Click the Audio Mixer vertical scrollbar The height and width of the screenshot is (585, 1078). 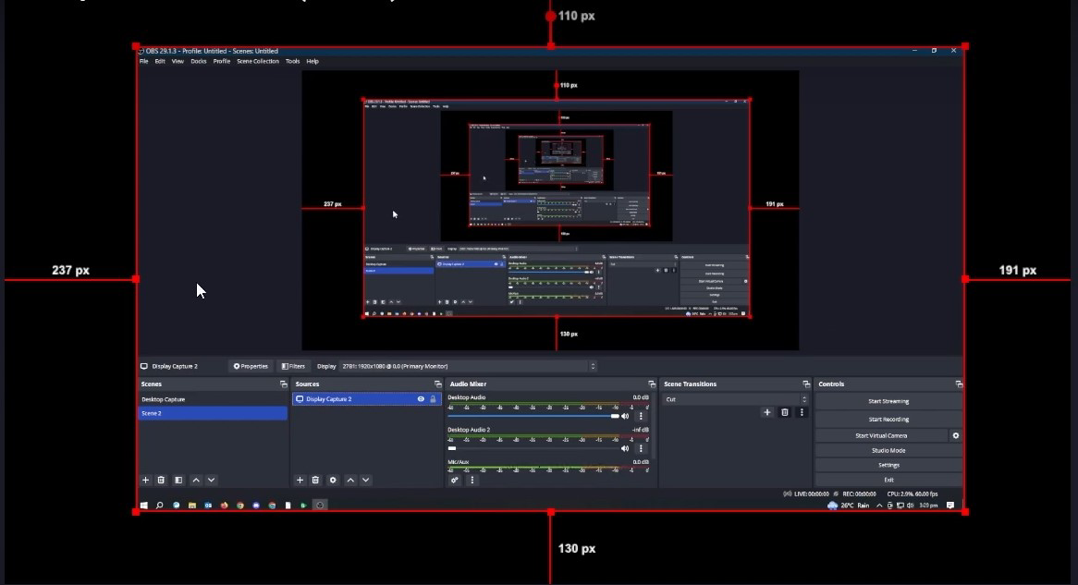click(653, 426)
